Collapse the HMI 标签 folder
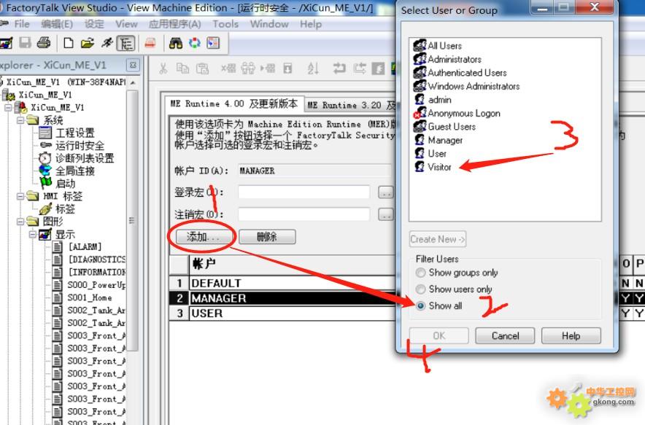The image size is (645, 425). [20, 196]
